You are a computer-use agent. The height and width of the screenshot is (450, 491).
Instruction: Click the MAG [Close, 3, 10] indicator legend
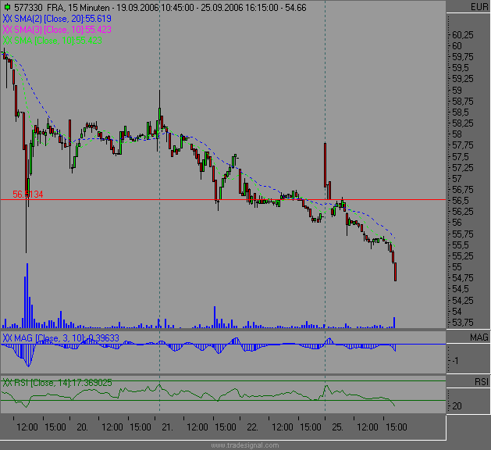(61, 337)
